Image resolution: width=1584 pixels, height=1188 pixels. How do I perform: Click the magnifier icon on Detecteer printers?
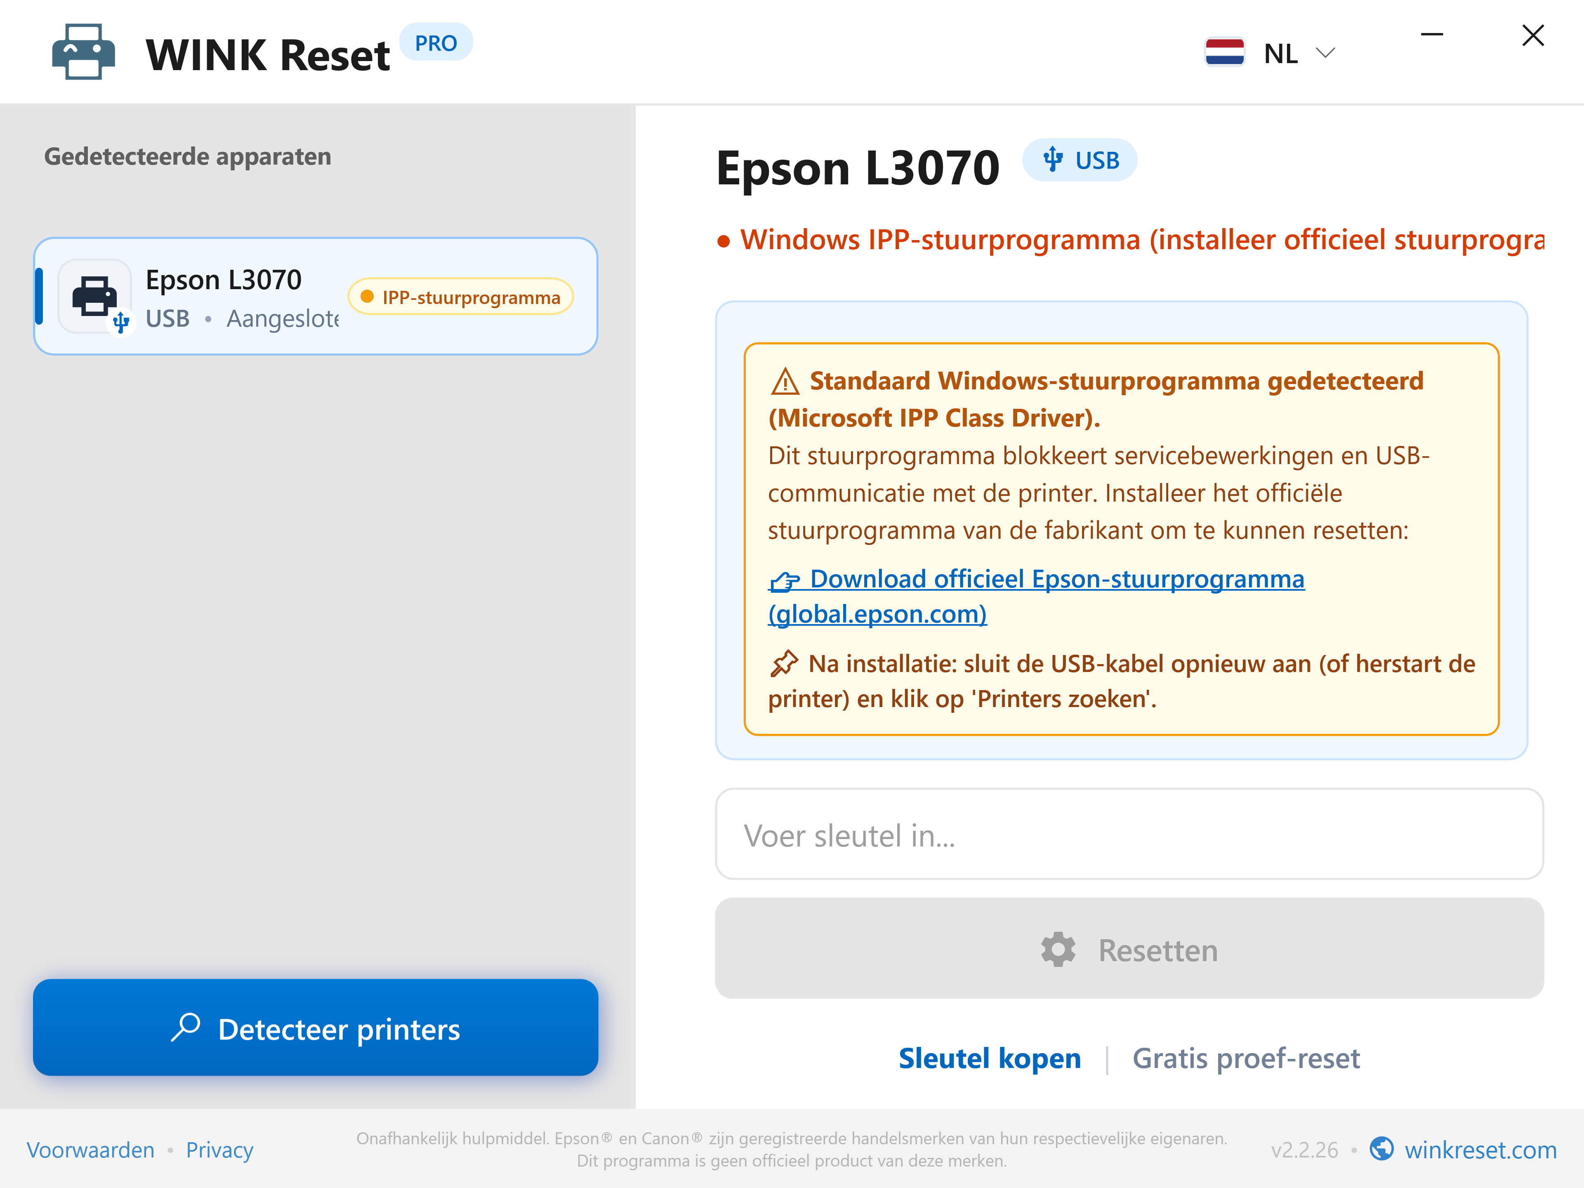(186, 1028)
